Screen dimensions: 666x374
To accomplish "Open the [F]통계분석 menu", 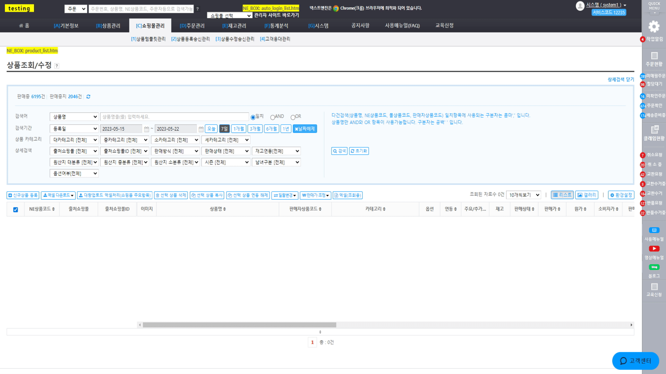I will pyautogui.click(x=276, y=26).
